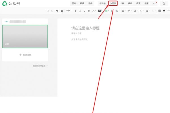Viewport: 170px width, 113px height.
Task: Open the spacing-after-paragraph dropdown
Action: [x=129, y=11]
